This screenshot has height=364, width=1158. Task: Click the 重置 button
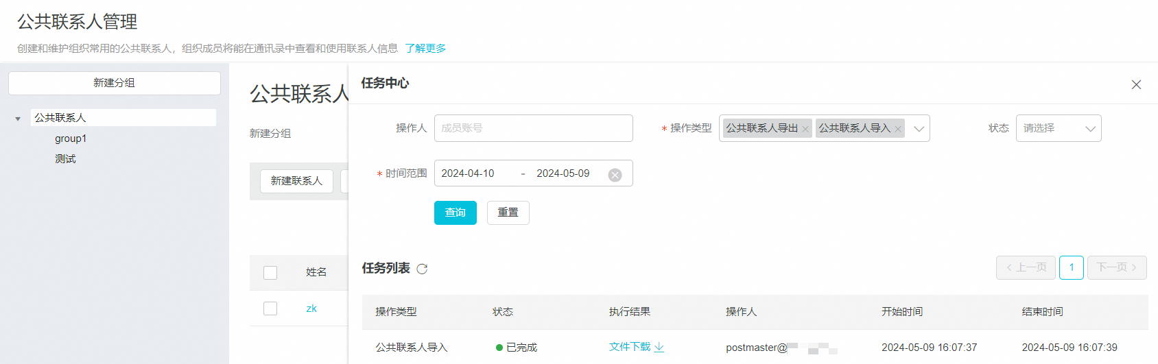click(508, 213)
